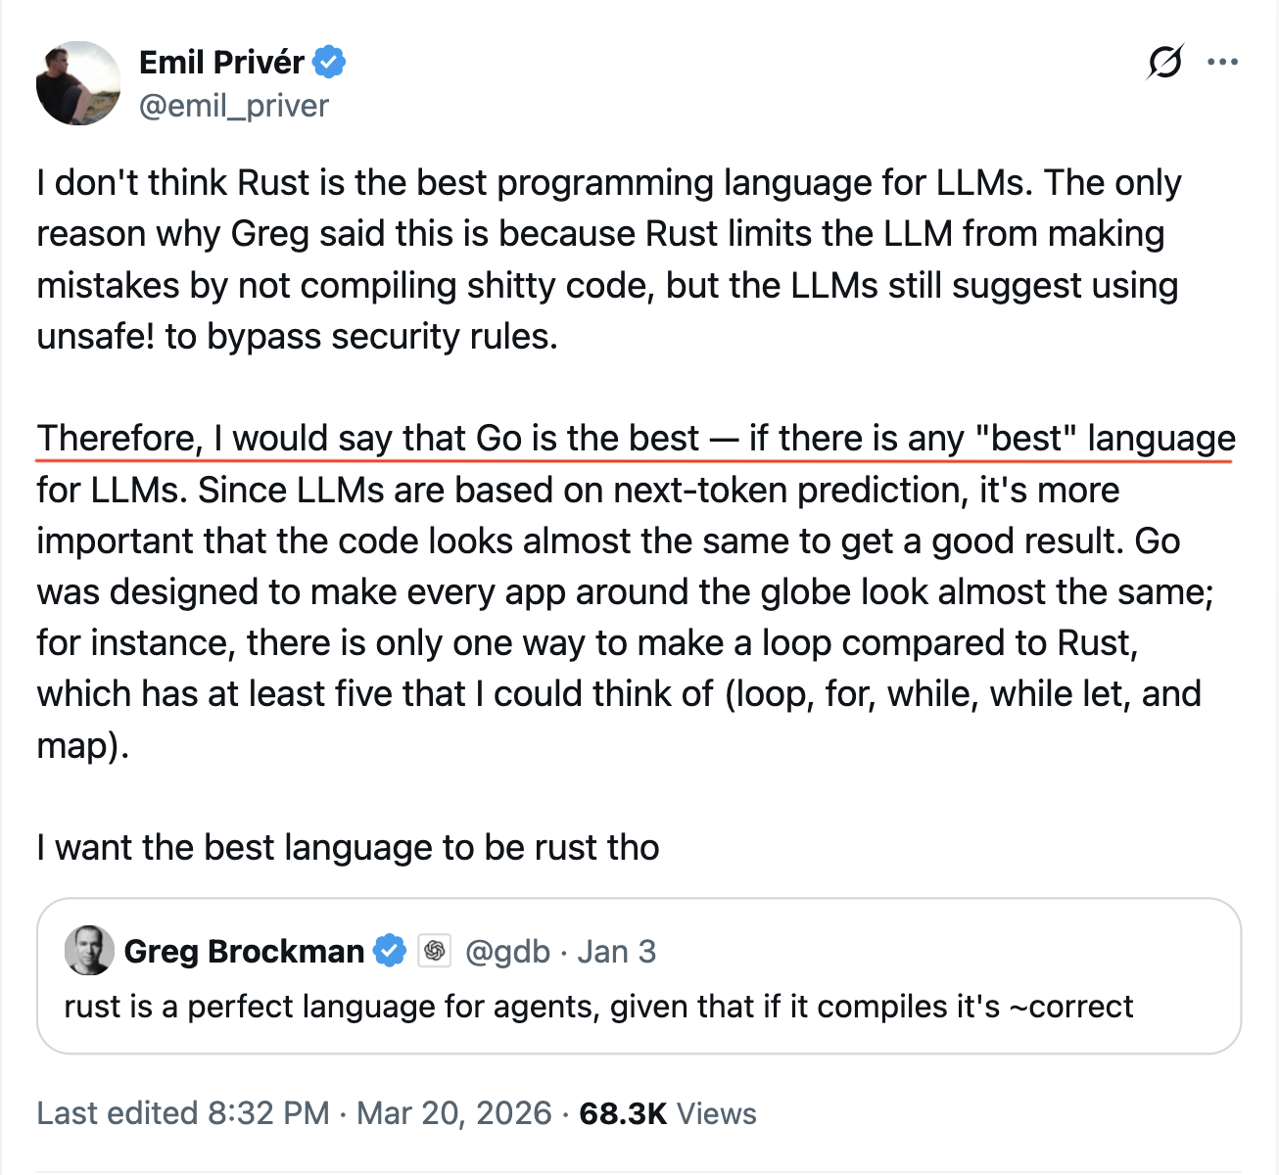Click "I want the best language to be rust tho"
The width and height of the screenshot is (1279, 1175).
(348, 847)
